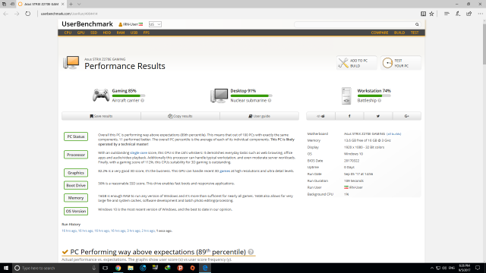Share results on Facebook
This screenshot has height=273, width=486.
[x=349, y=116]
